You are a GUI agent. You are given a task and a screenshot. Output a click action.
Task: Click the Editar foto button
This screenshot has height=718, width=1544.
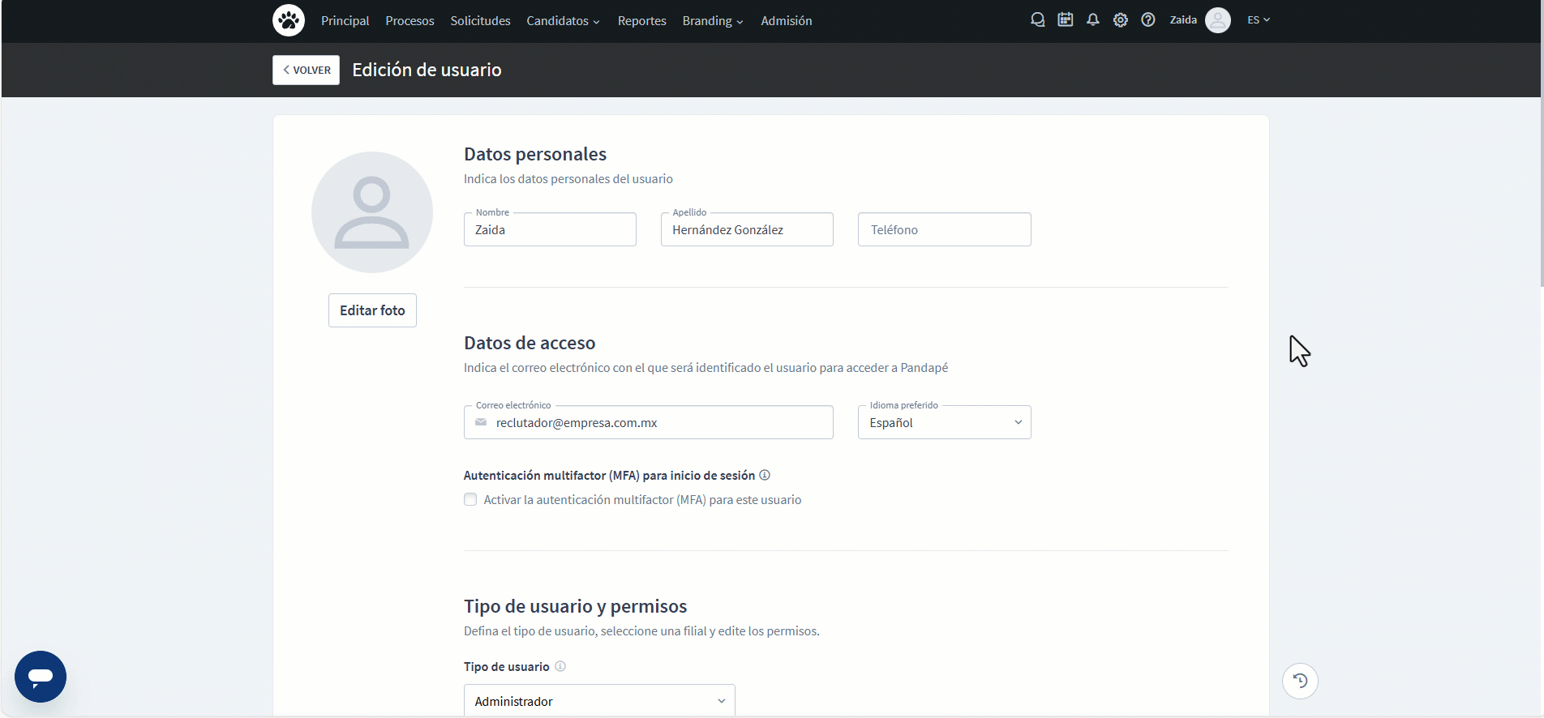pyautogui.click(x=372, y=310)
